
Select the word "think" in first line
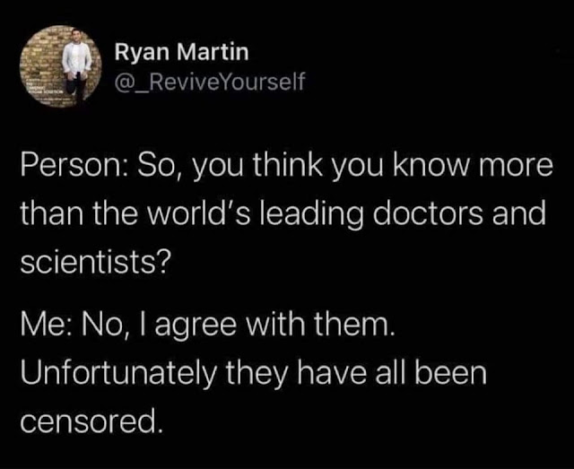pos(288,166)
